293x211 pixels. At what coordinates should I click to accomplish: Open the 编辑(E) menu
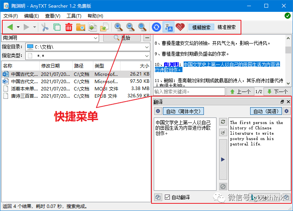tap(31, 16)
